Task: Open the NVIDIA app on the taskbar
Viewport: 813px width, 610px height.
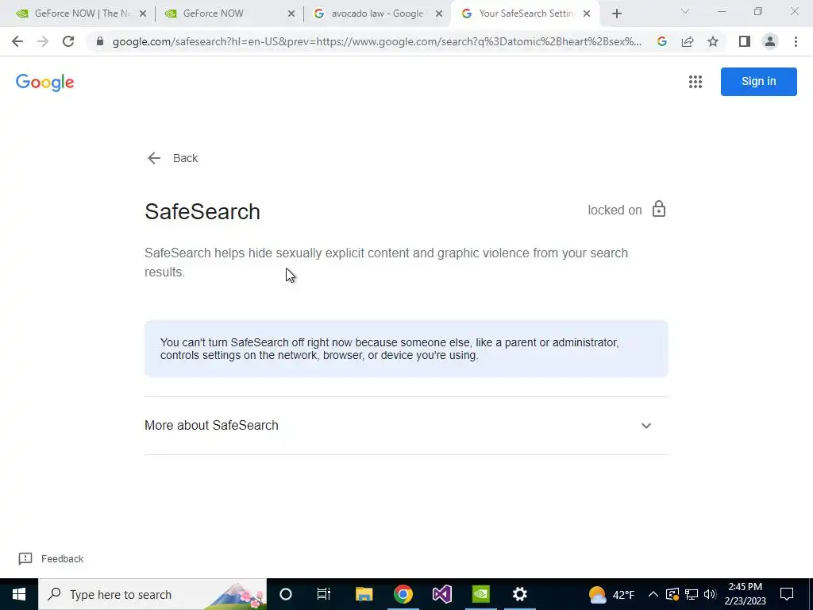Action: click(480, 594)
